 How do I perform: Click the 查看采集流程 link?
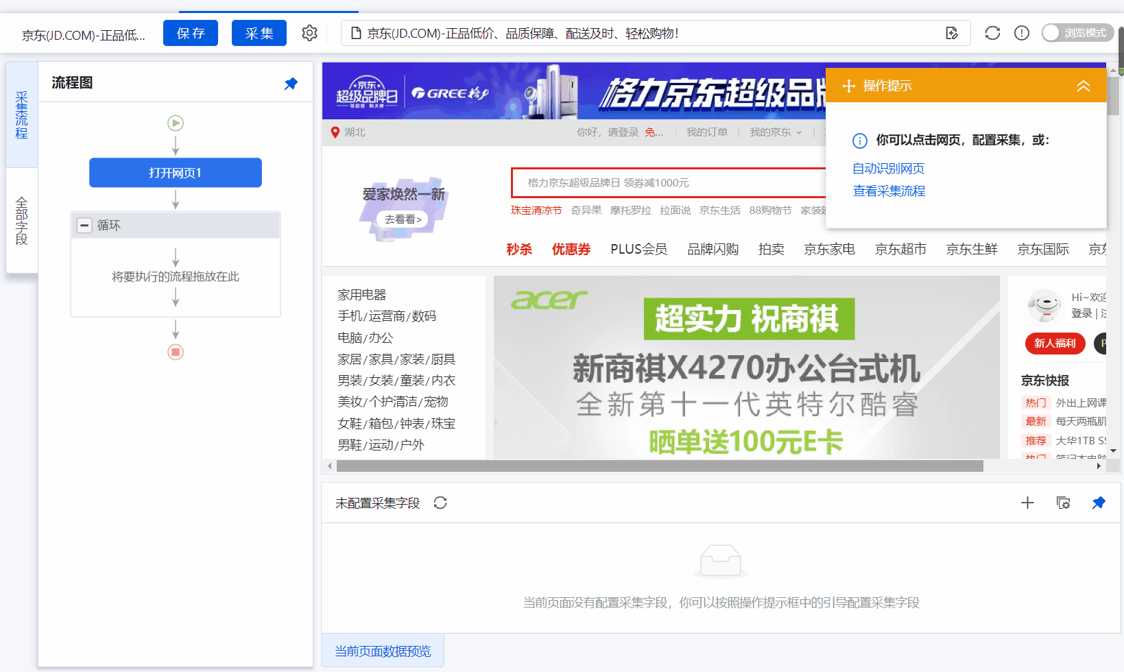click(x=889, y=191)
